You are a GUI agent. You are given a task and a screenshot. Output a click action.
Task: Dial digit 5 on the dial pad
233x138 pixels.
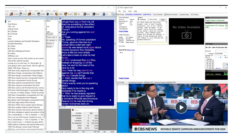(x=210, y=63)
